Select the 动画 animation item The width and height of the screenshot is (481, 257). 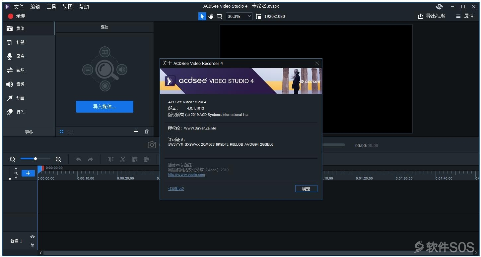pos(29,98)
